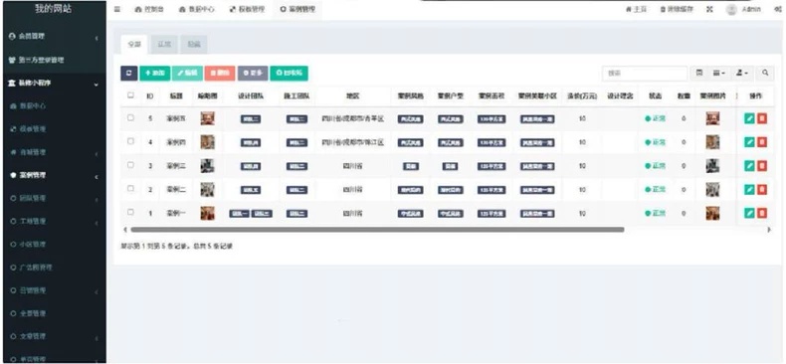Image resolution: width=786 pixels, height=364 pixels.
Task: Tick the select-all checkbox in table header
Action: 130,94
